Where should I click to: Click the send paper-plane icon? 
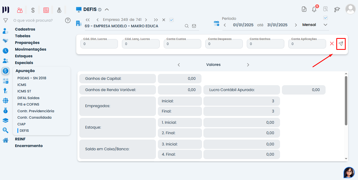341,44
